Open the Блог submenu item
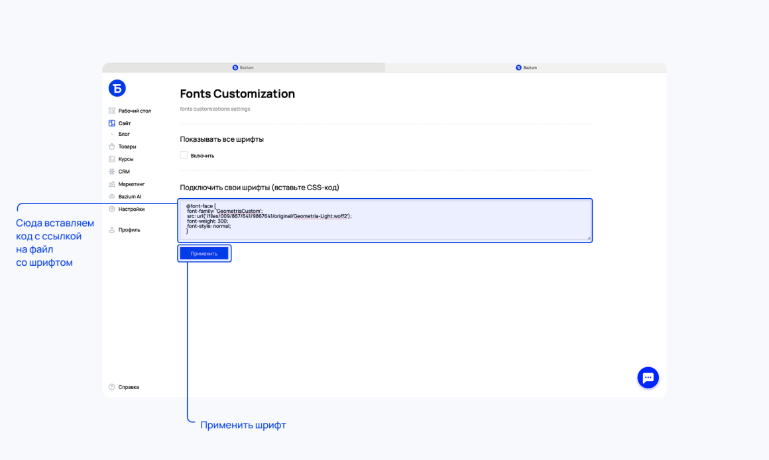Viewport: 769px width, 460px height. pyautogui.click(x=124, y=134)
